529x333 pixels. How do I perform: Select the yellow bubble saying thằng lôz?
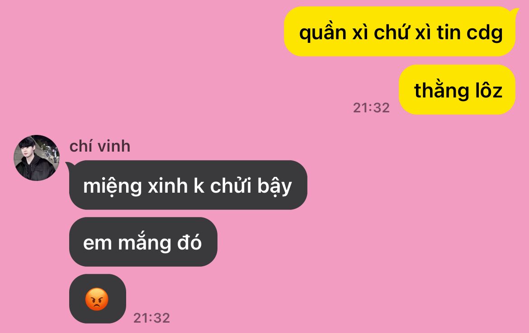[457, 89]
